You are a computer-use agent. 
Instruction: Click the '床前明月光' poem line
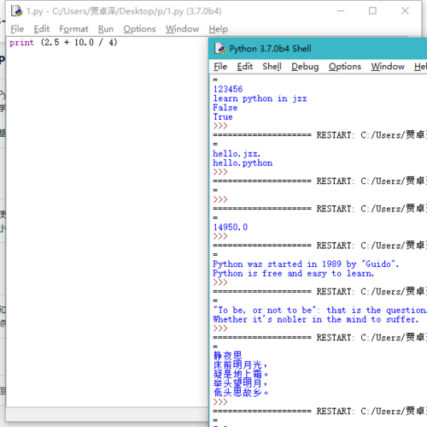240,365
